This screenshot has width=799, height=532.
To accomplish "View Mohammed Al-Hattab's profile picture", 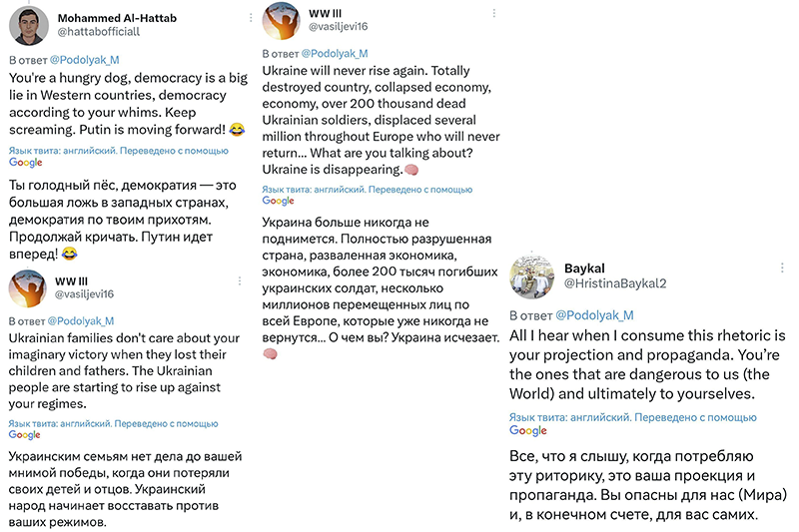I will tap(29, 26).
